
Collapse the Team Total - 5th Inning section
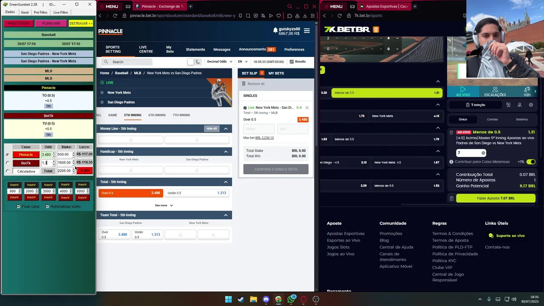click(226, 215)
